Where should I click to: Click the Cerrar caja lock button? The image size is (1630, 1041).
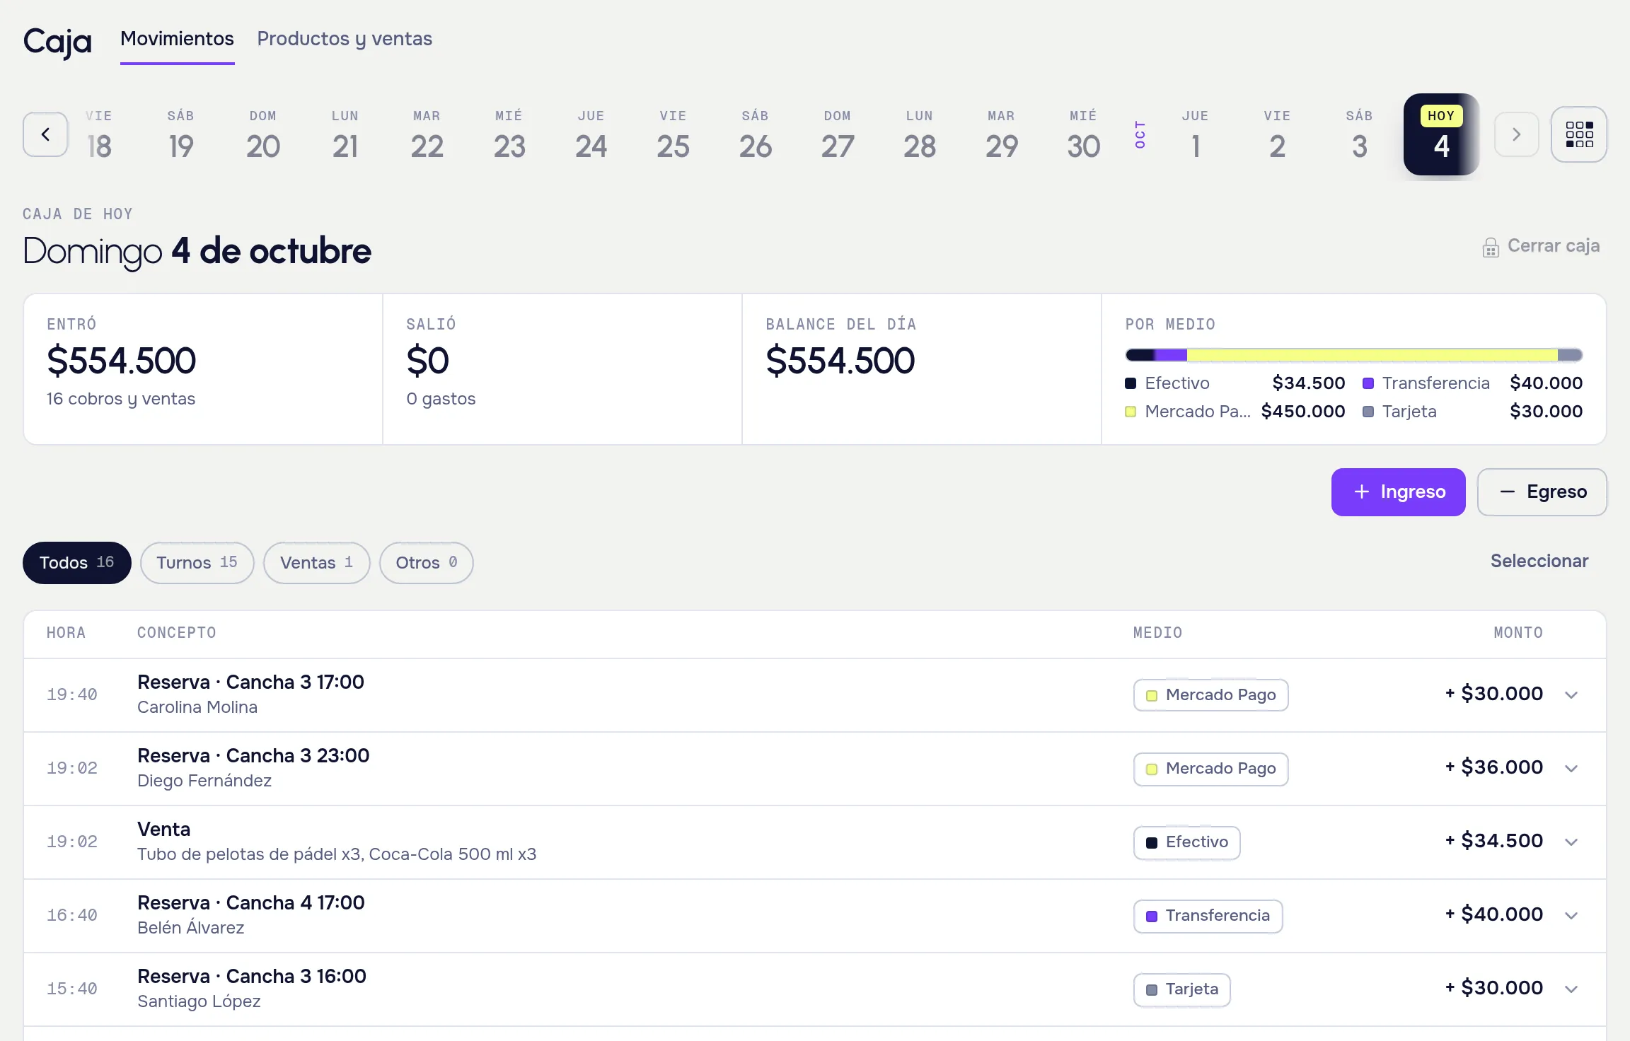1541,246
